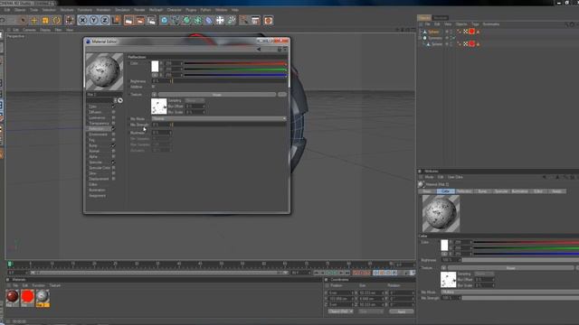The width and height of the screenshot is (579, 325).
Task: Click the last orange toolbar icon
Action: click(269, 20)
